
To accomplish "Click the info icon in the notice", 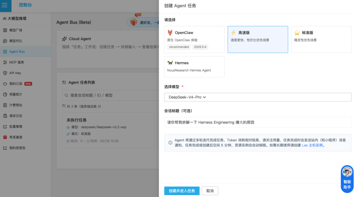I will [170, 143].
